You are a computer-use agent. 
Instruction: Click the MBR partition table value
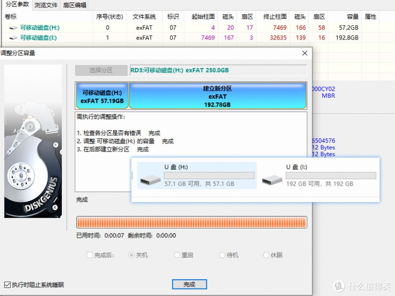pos(328,96)
